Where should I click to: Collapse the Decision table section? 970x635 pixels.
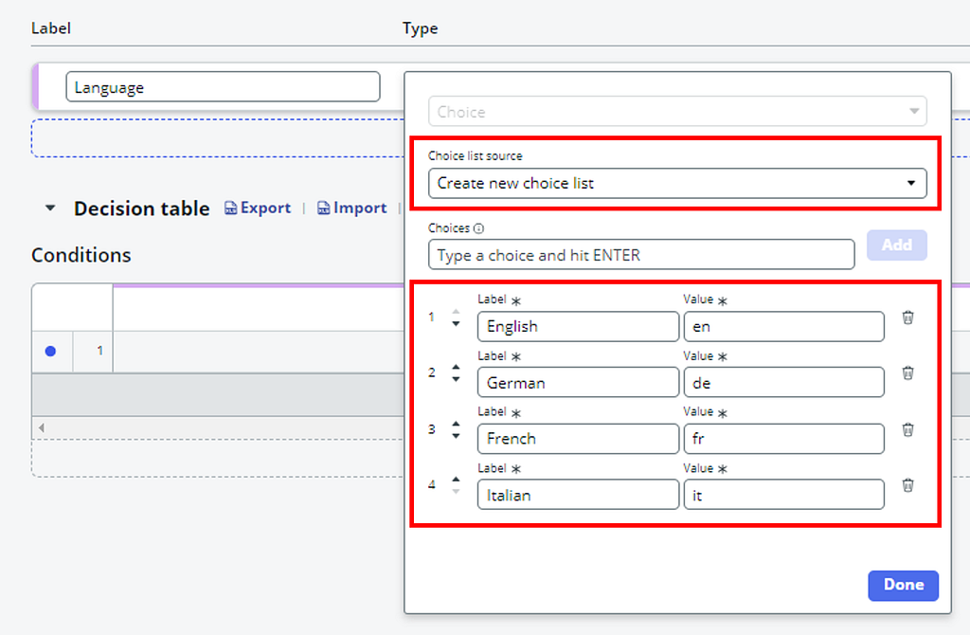click(x=51, y=209)
